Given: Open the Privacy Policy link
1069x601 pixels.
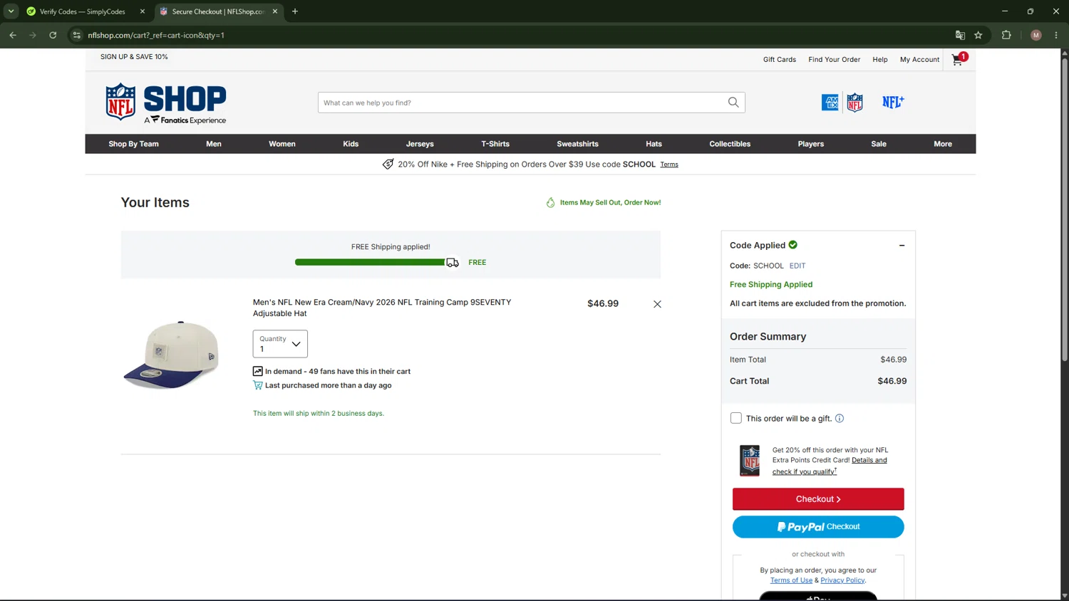Looking at the screenshot, I should (x=842, y=580).
